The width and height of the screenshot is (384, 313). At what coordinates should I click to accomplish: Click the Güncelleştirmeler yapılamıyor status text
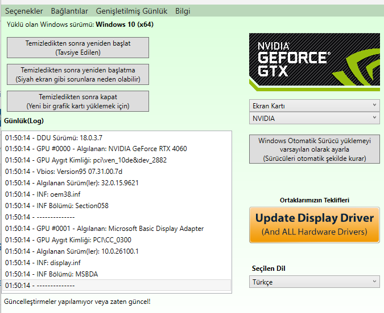click(x=77, y=302)
